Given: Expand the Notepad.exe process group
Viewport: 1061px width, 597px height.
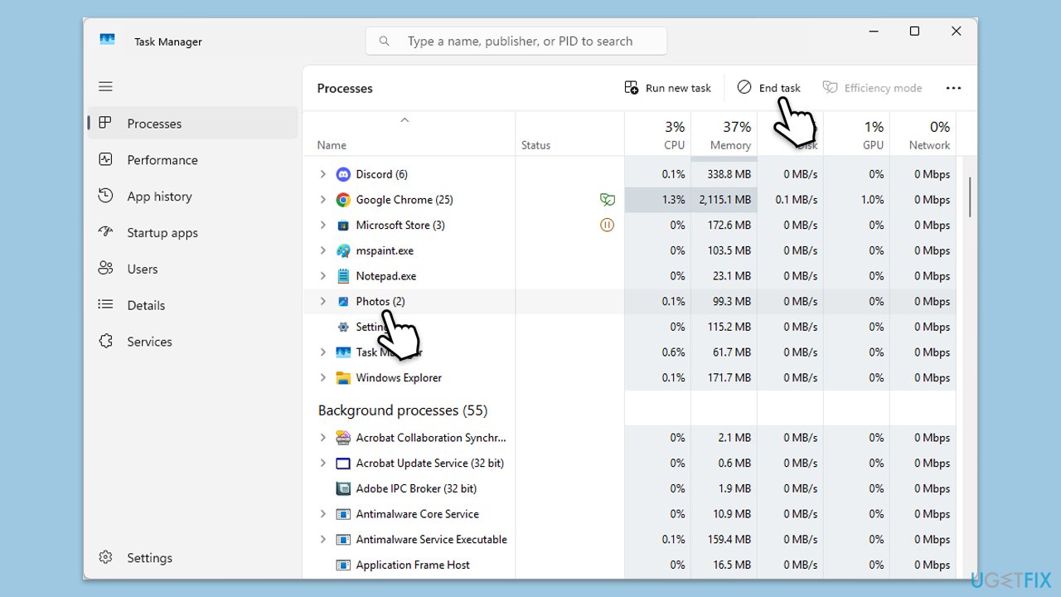Looking at the screenshot, I should 323,276.
